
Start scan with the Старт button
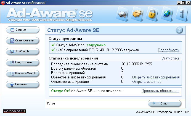(x=165, y=103)
